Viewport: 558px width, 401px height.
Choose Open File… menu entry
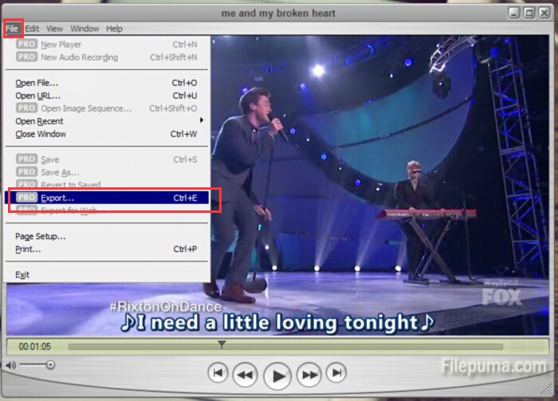(37, 83)
